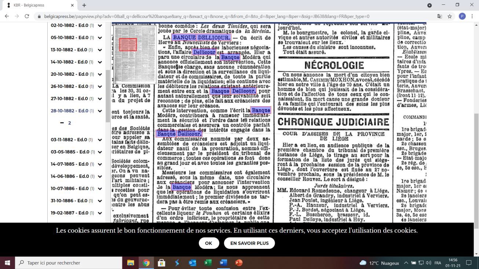Viewport: 479px width, 269px height.
Task: Expand the 03-11-1882 edition chevron
Action: tap(100, 140)
